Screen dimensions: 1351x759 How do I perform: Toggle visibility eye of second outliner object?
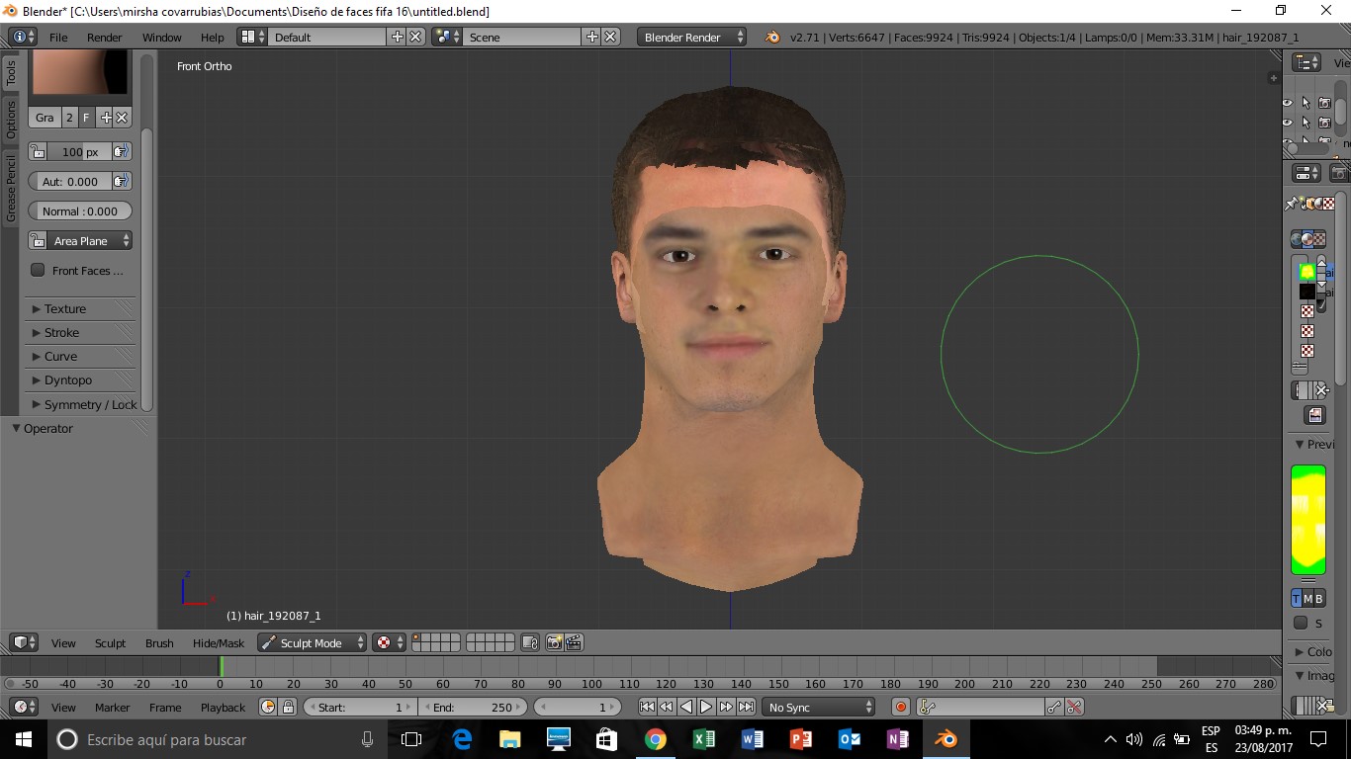tap(1288, 123)
